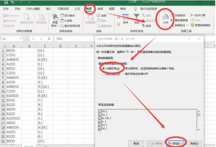Click the 最近使用的源 icon

click(62, 26)
